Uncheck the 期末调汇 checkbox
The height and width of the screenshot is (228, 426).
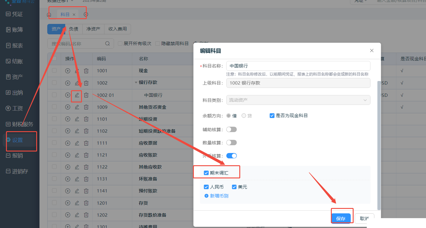tap(206, 173)
